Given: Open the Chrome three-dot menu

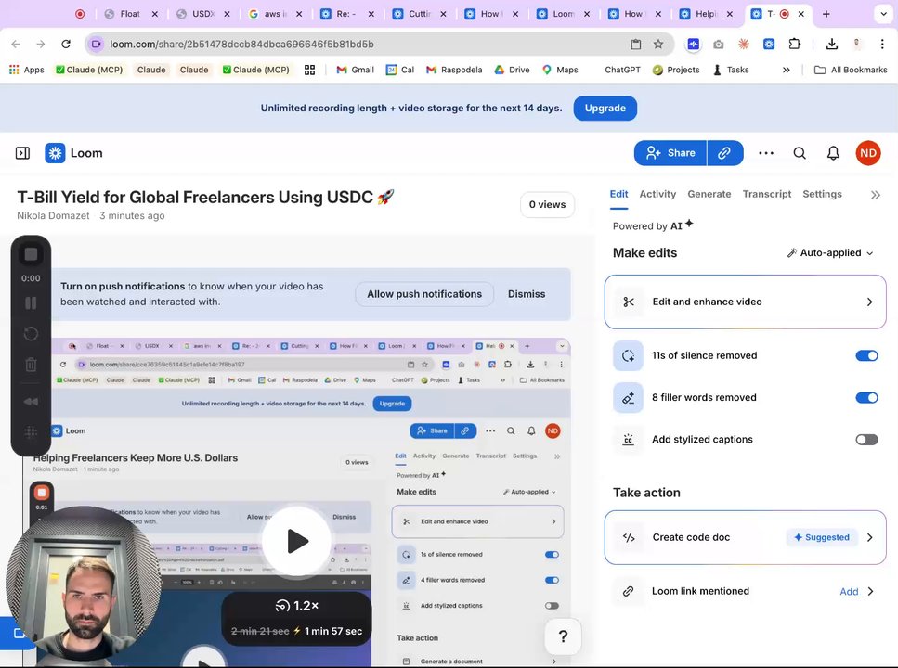Looking at the screenshot, I should (882, 45).
